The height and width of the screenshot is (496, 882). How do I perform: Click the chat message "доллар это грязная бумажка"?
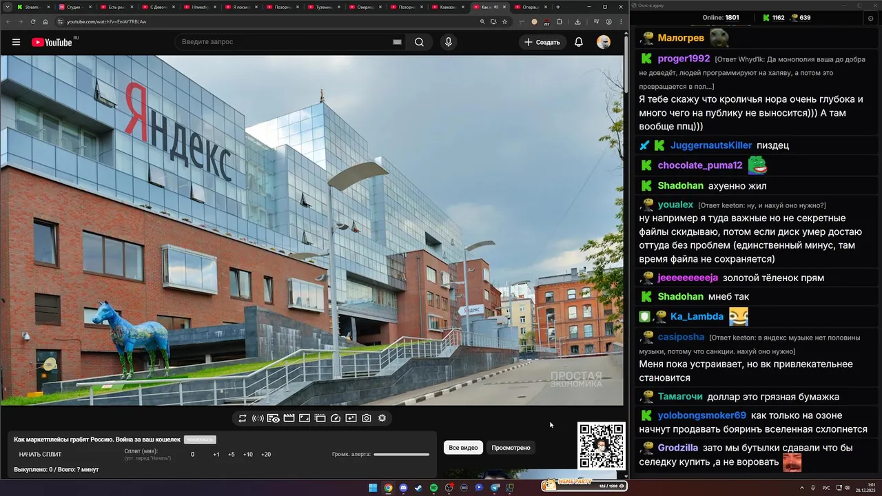coord(774,397)
